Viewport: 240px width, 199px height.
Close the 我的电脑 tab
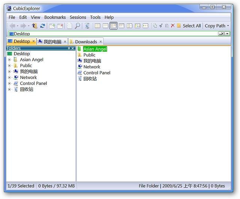pyautogui.click(x=65, y=42)
